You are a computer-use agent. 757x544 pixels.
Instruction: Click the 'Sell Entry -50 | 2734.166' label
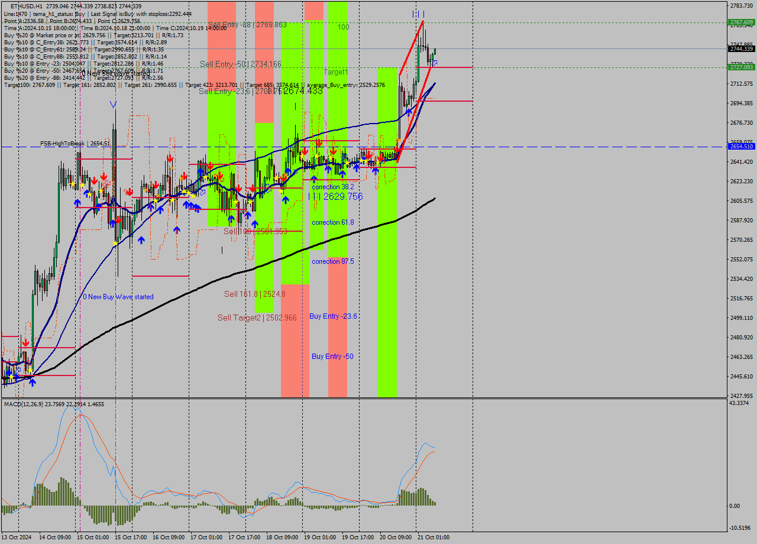point(240,64)
